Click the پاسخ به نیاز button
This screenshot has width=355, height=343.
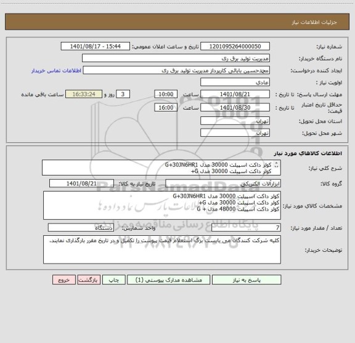(x=247, y=280)
